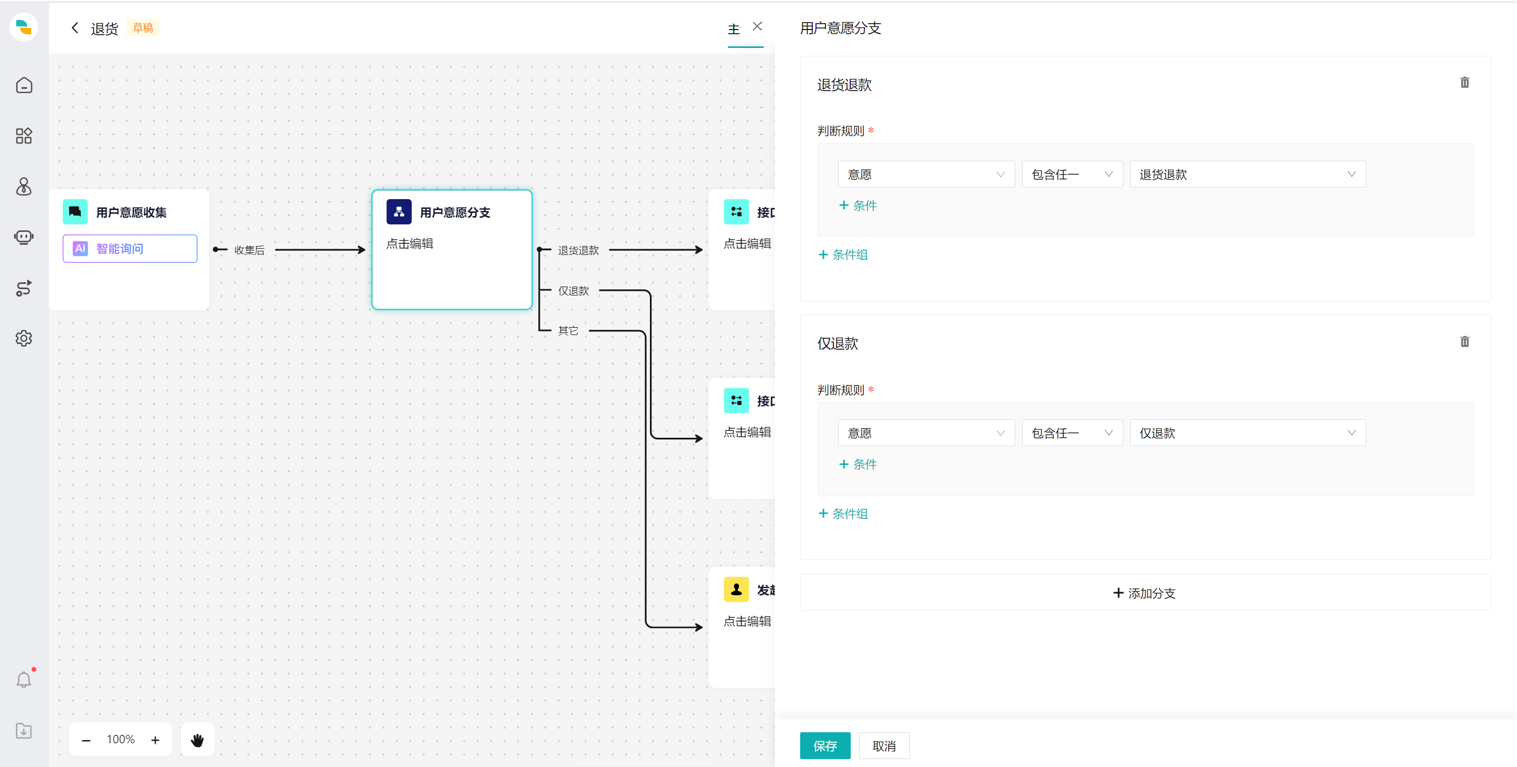Screen dimensions: 1517x767
Task: Click 添加分支 to add a branch
Action: point(1145,593)
